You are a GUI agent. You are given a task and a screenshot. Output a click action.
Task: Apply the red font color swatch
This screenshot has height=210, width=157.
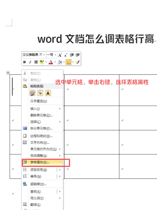[51, 62]
